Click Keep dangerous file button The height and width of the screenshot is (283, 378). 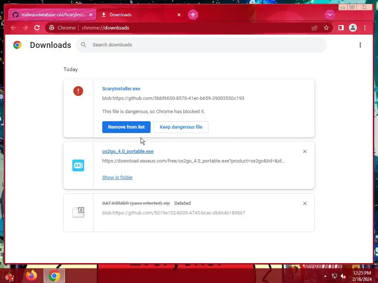coord(181,127)
